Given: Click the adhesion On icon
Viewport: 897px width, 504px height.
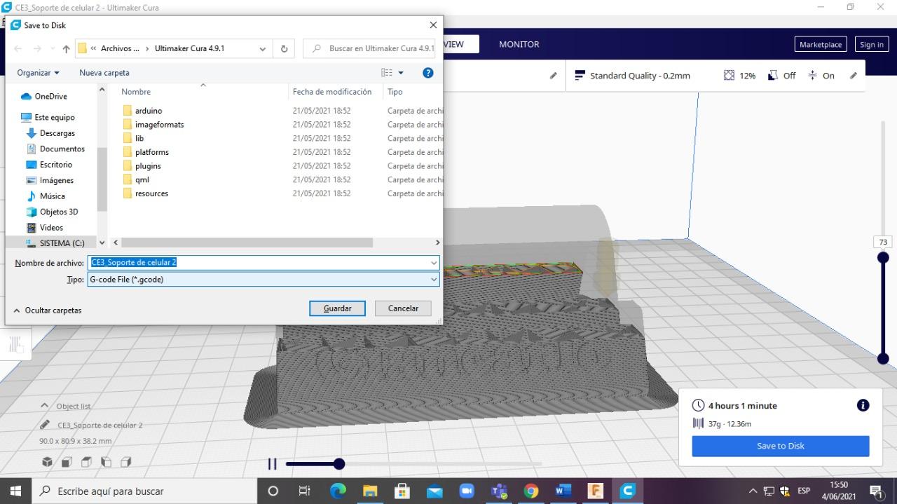Looking at the screenshot, I should pyautogui.click(x=812, y=75).
